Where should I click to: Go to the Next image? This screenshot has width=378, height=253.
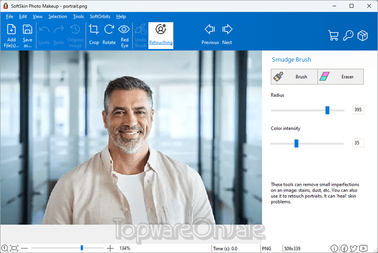tap(227, 35)
